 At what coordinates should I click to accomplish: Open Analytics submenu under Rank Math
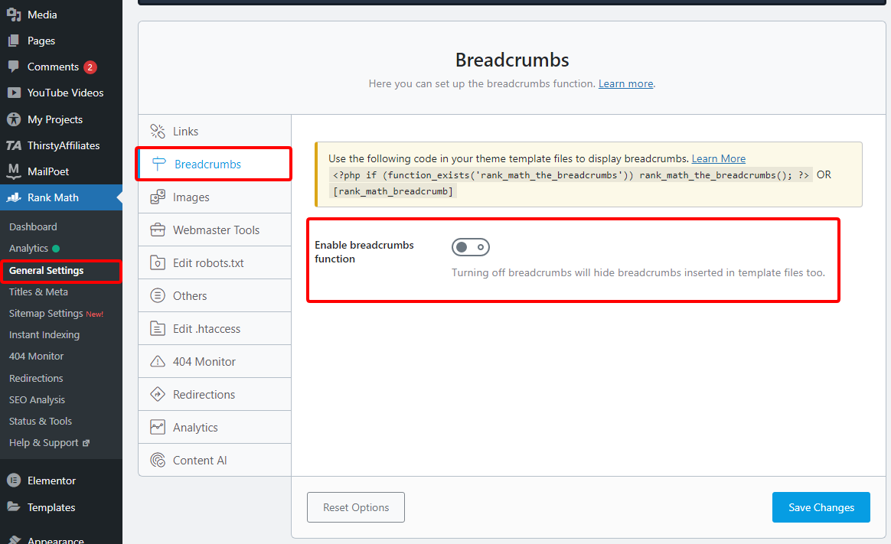click(x=28, y=248)
